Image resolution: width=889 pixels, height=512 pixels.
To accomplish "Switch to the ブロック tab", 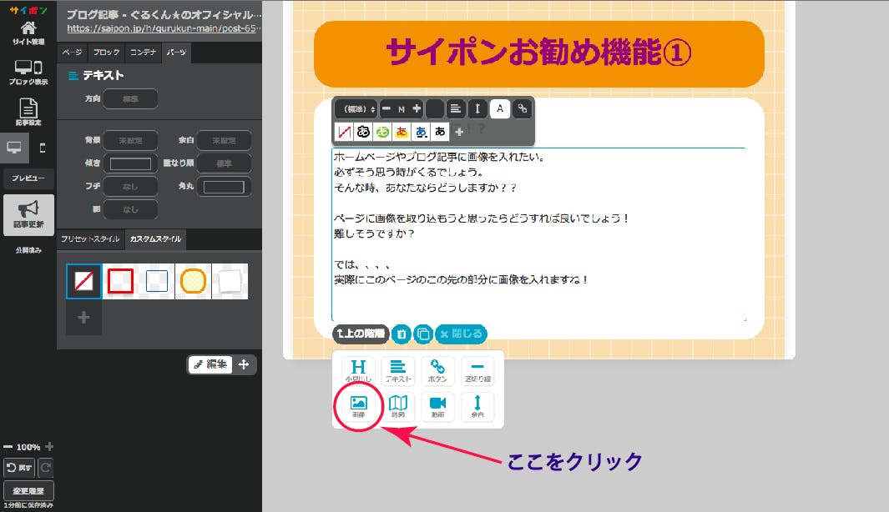I will tap(106, 52).
